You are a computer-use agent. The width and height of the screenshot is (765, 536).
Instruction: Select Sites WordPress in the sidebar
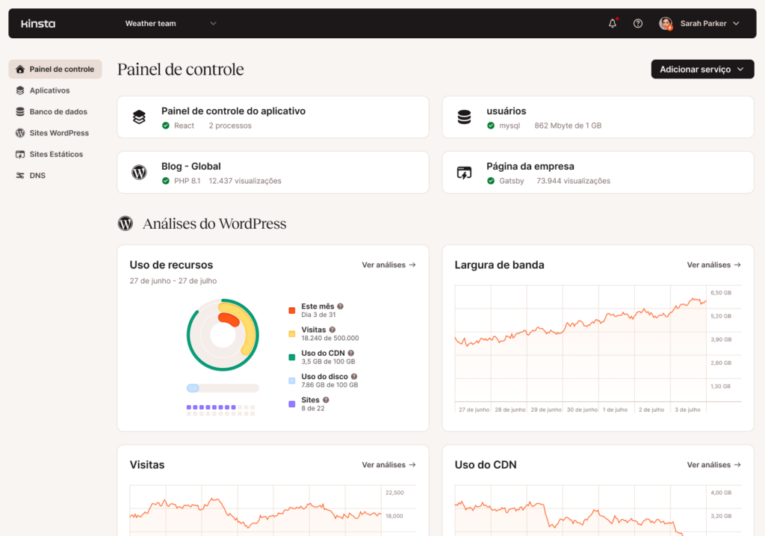(x=58, y=133)
